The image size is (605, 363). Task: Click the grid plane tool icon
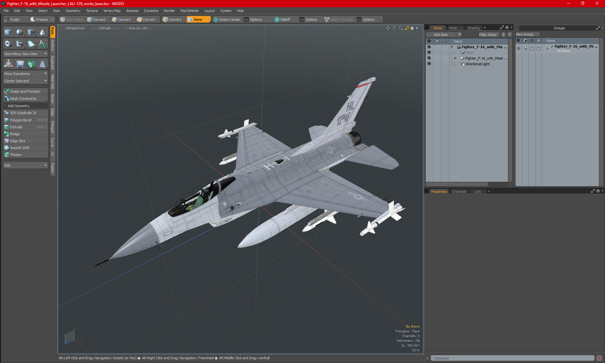tap(20, 64)
